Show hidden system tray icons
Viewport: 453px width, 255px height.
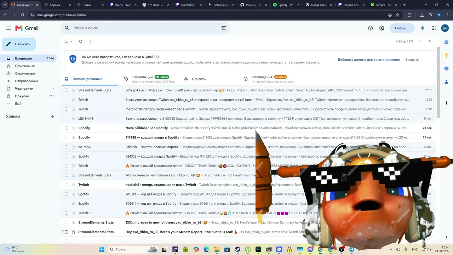tap(391, 249)
